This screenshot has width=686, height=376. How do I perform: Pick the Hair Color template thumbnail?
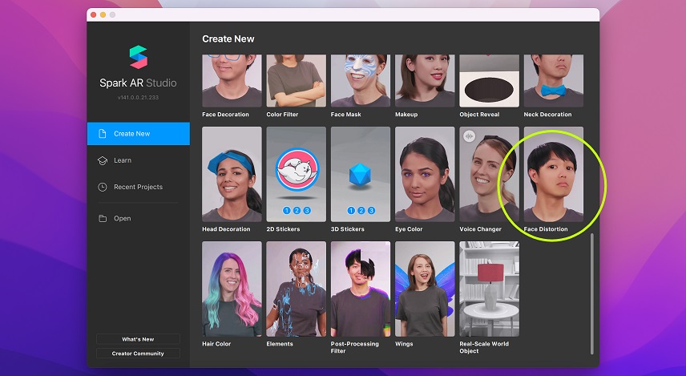pyautogui.click(x=232, y=289)
